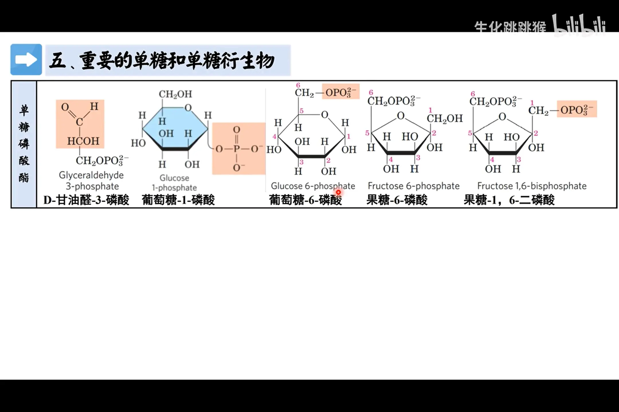Click the highlighted OPO3 on Glucose 6-phosphate
The image size is (619, 412).
(x=341, y=92)
